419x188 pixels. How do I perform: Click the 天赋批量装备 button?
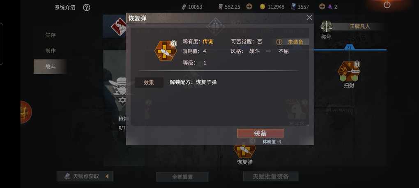271,176
